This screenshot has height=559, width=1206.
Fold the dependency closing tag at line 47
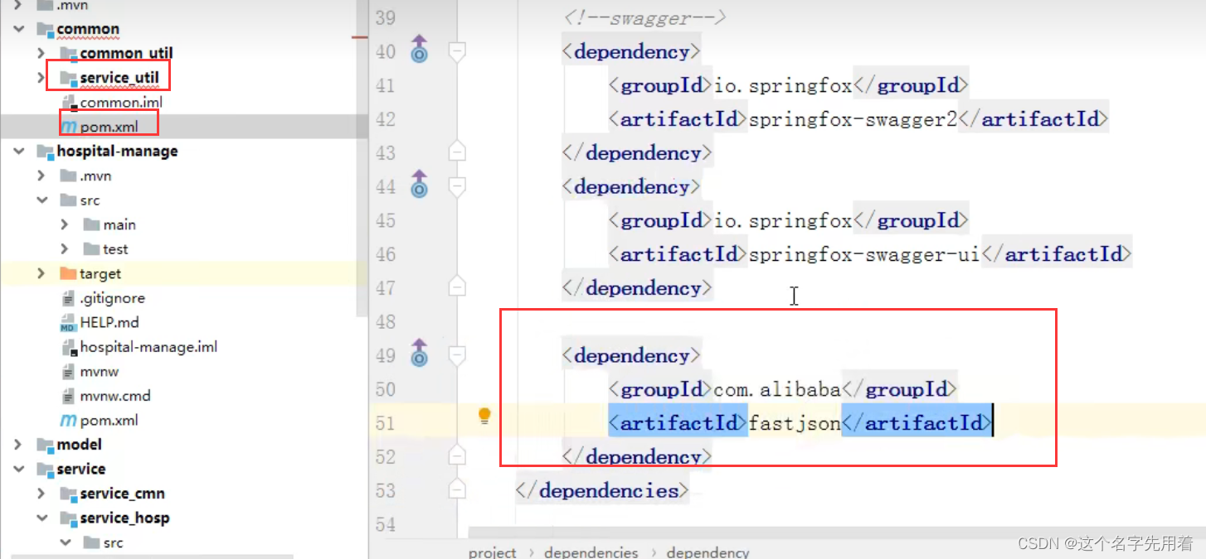(457, 287)
